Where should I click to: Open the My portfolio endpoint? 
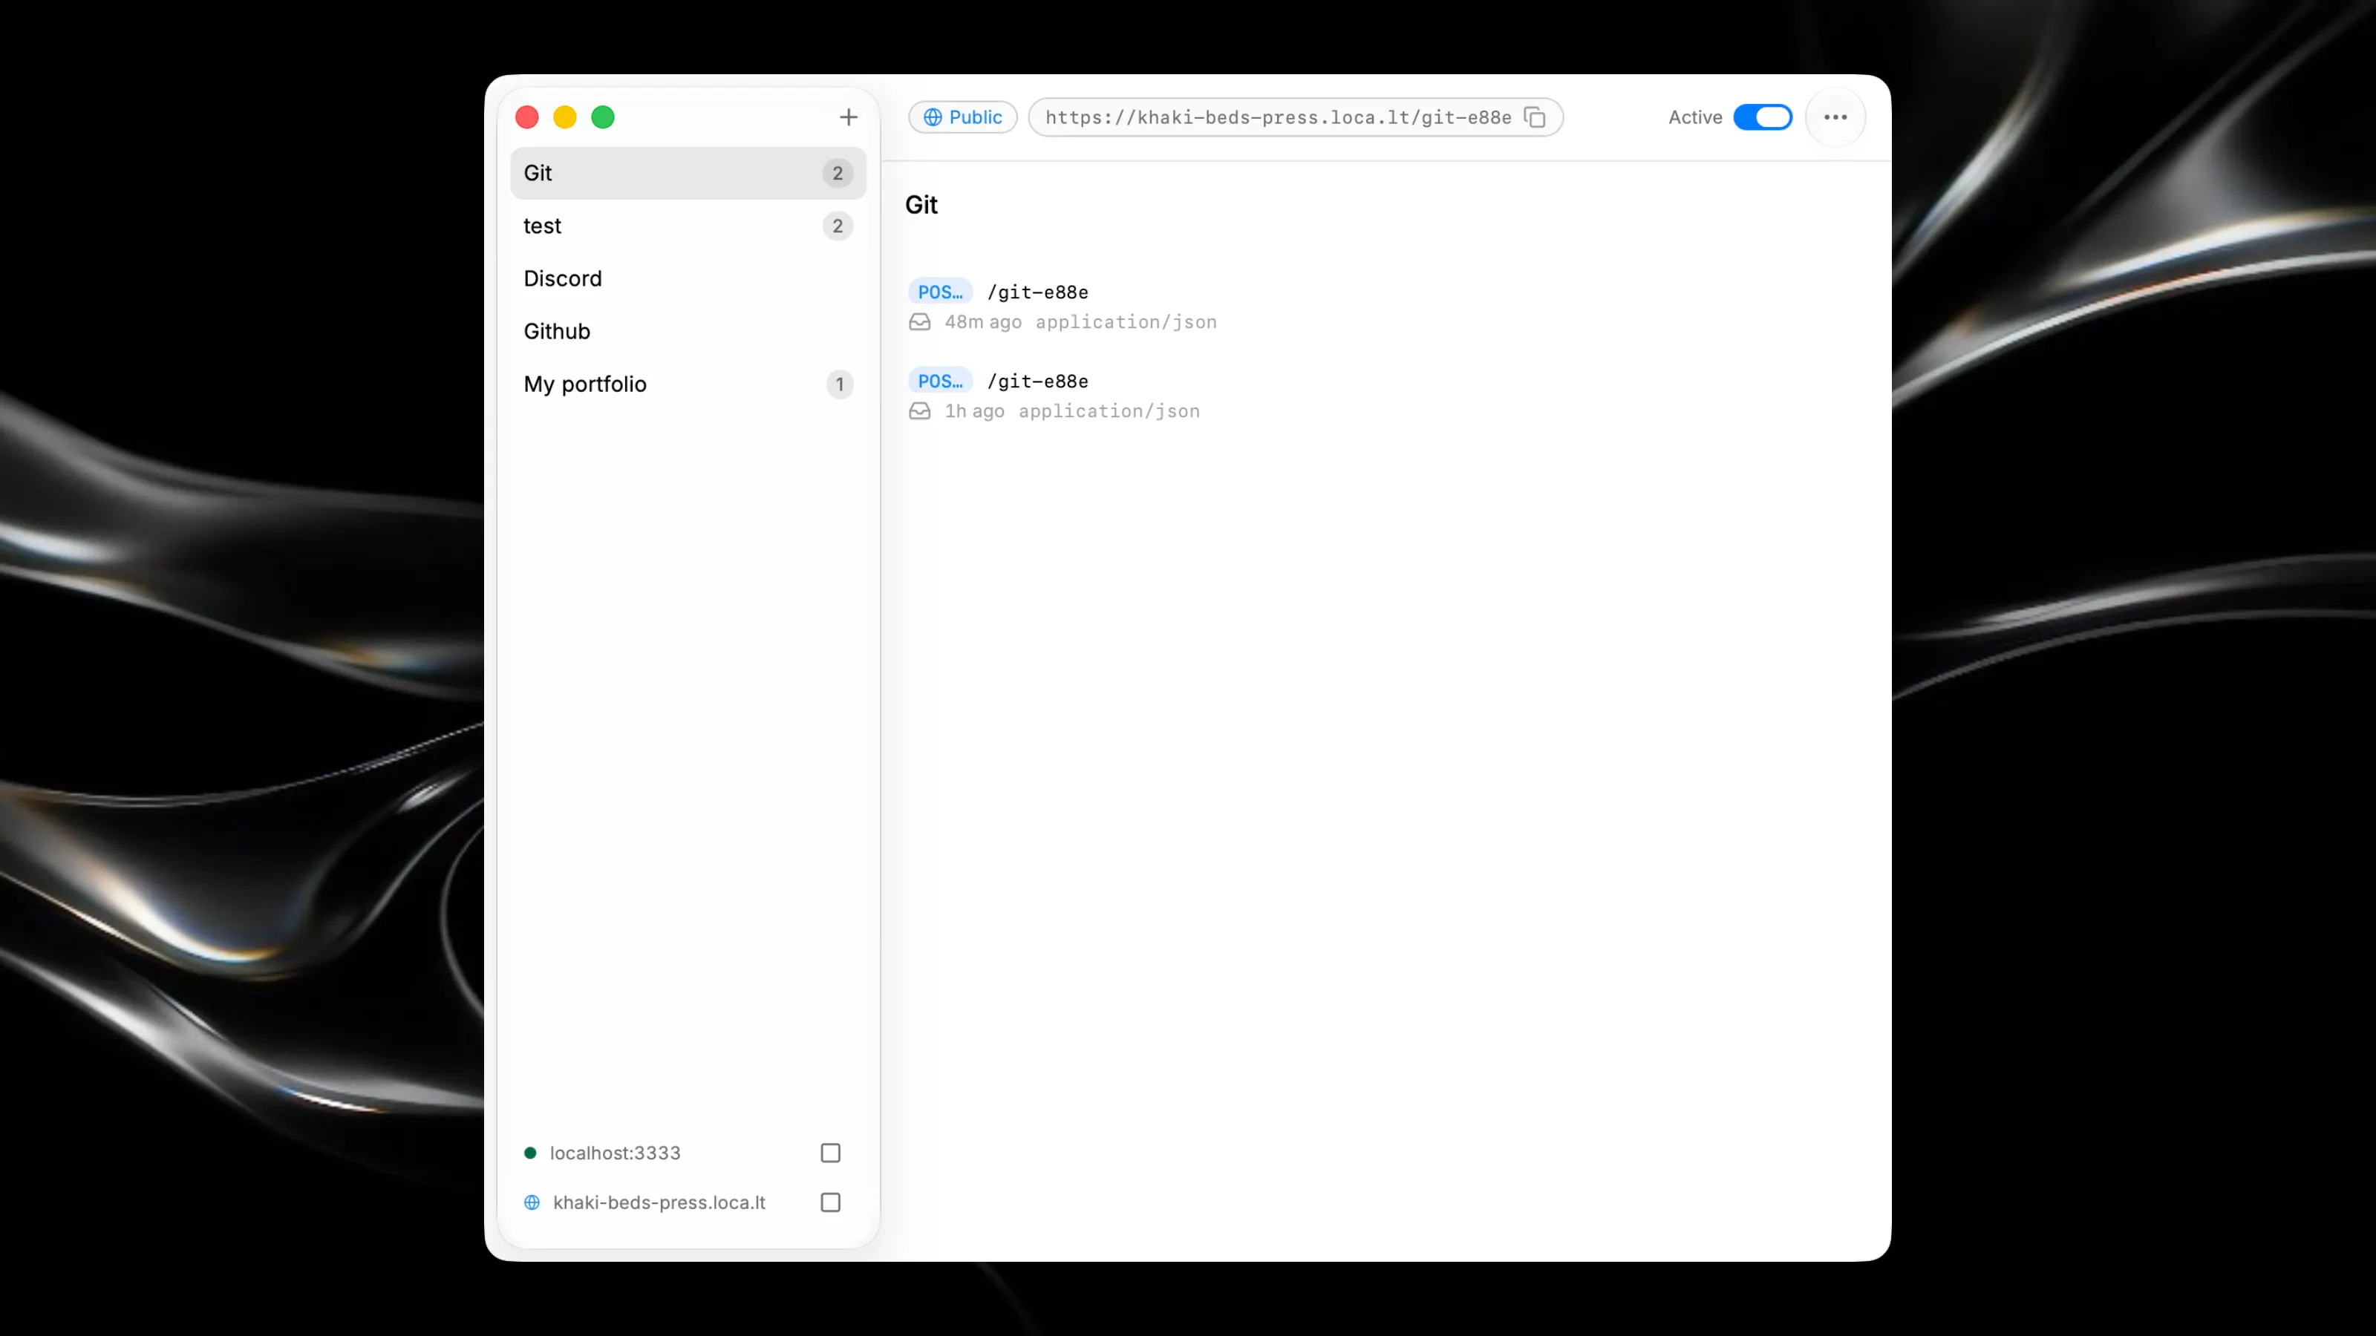tap(688, 384)
